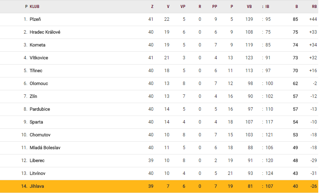Click the highlighted Jihlava row name

coord(37,186)
